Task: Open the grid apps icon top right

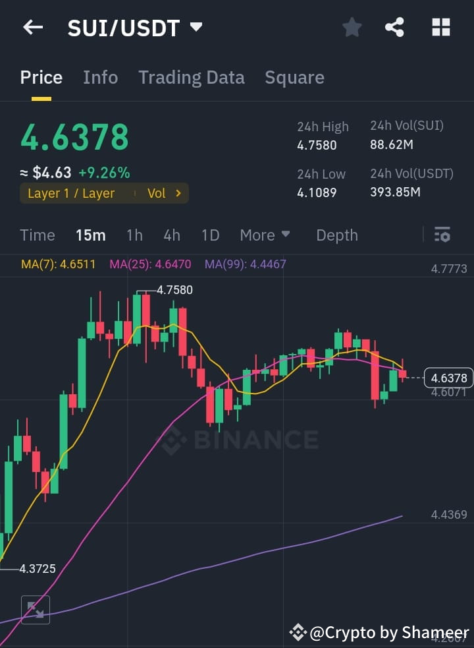Action: [440, 28]
